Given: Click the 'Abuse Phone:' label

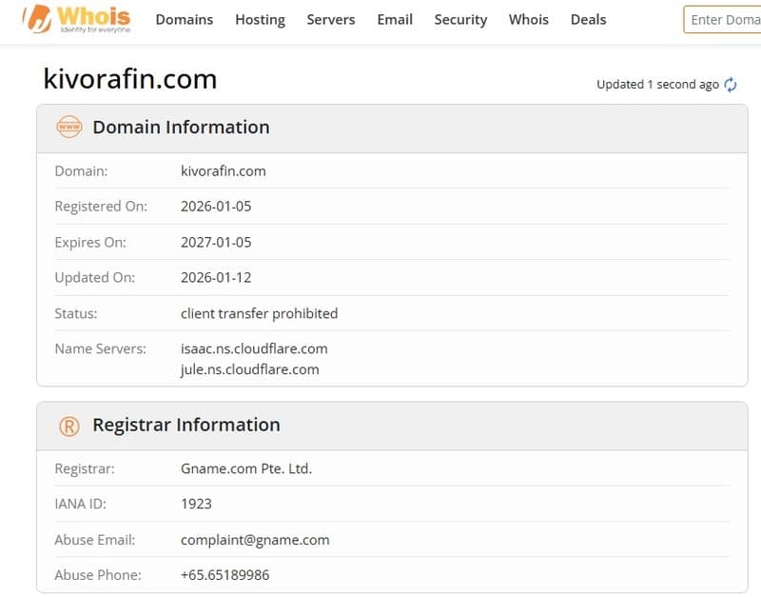Looking at the screenshot, I should (98, 575).
